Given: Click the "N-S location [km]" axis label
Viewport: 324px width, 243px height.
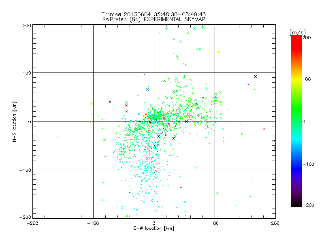Looking at the screenshot, I should [14, 122].
